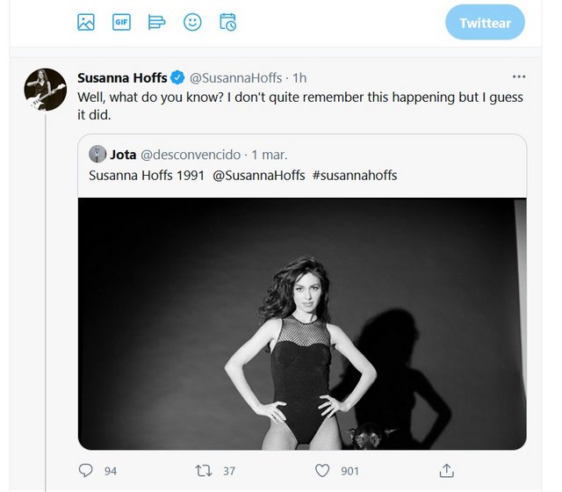Open Jota's small avatar in the quoted tweet
The image size is (562, 492).
(97, 155)
